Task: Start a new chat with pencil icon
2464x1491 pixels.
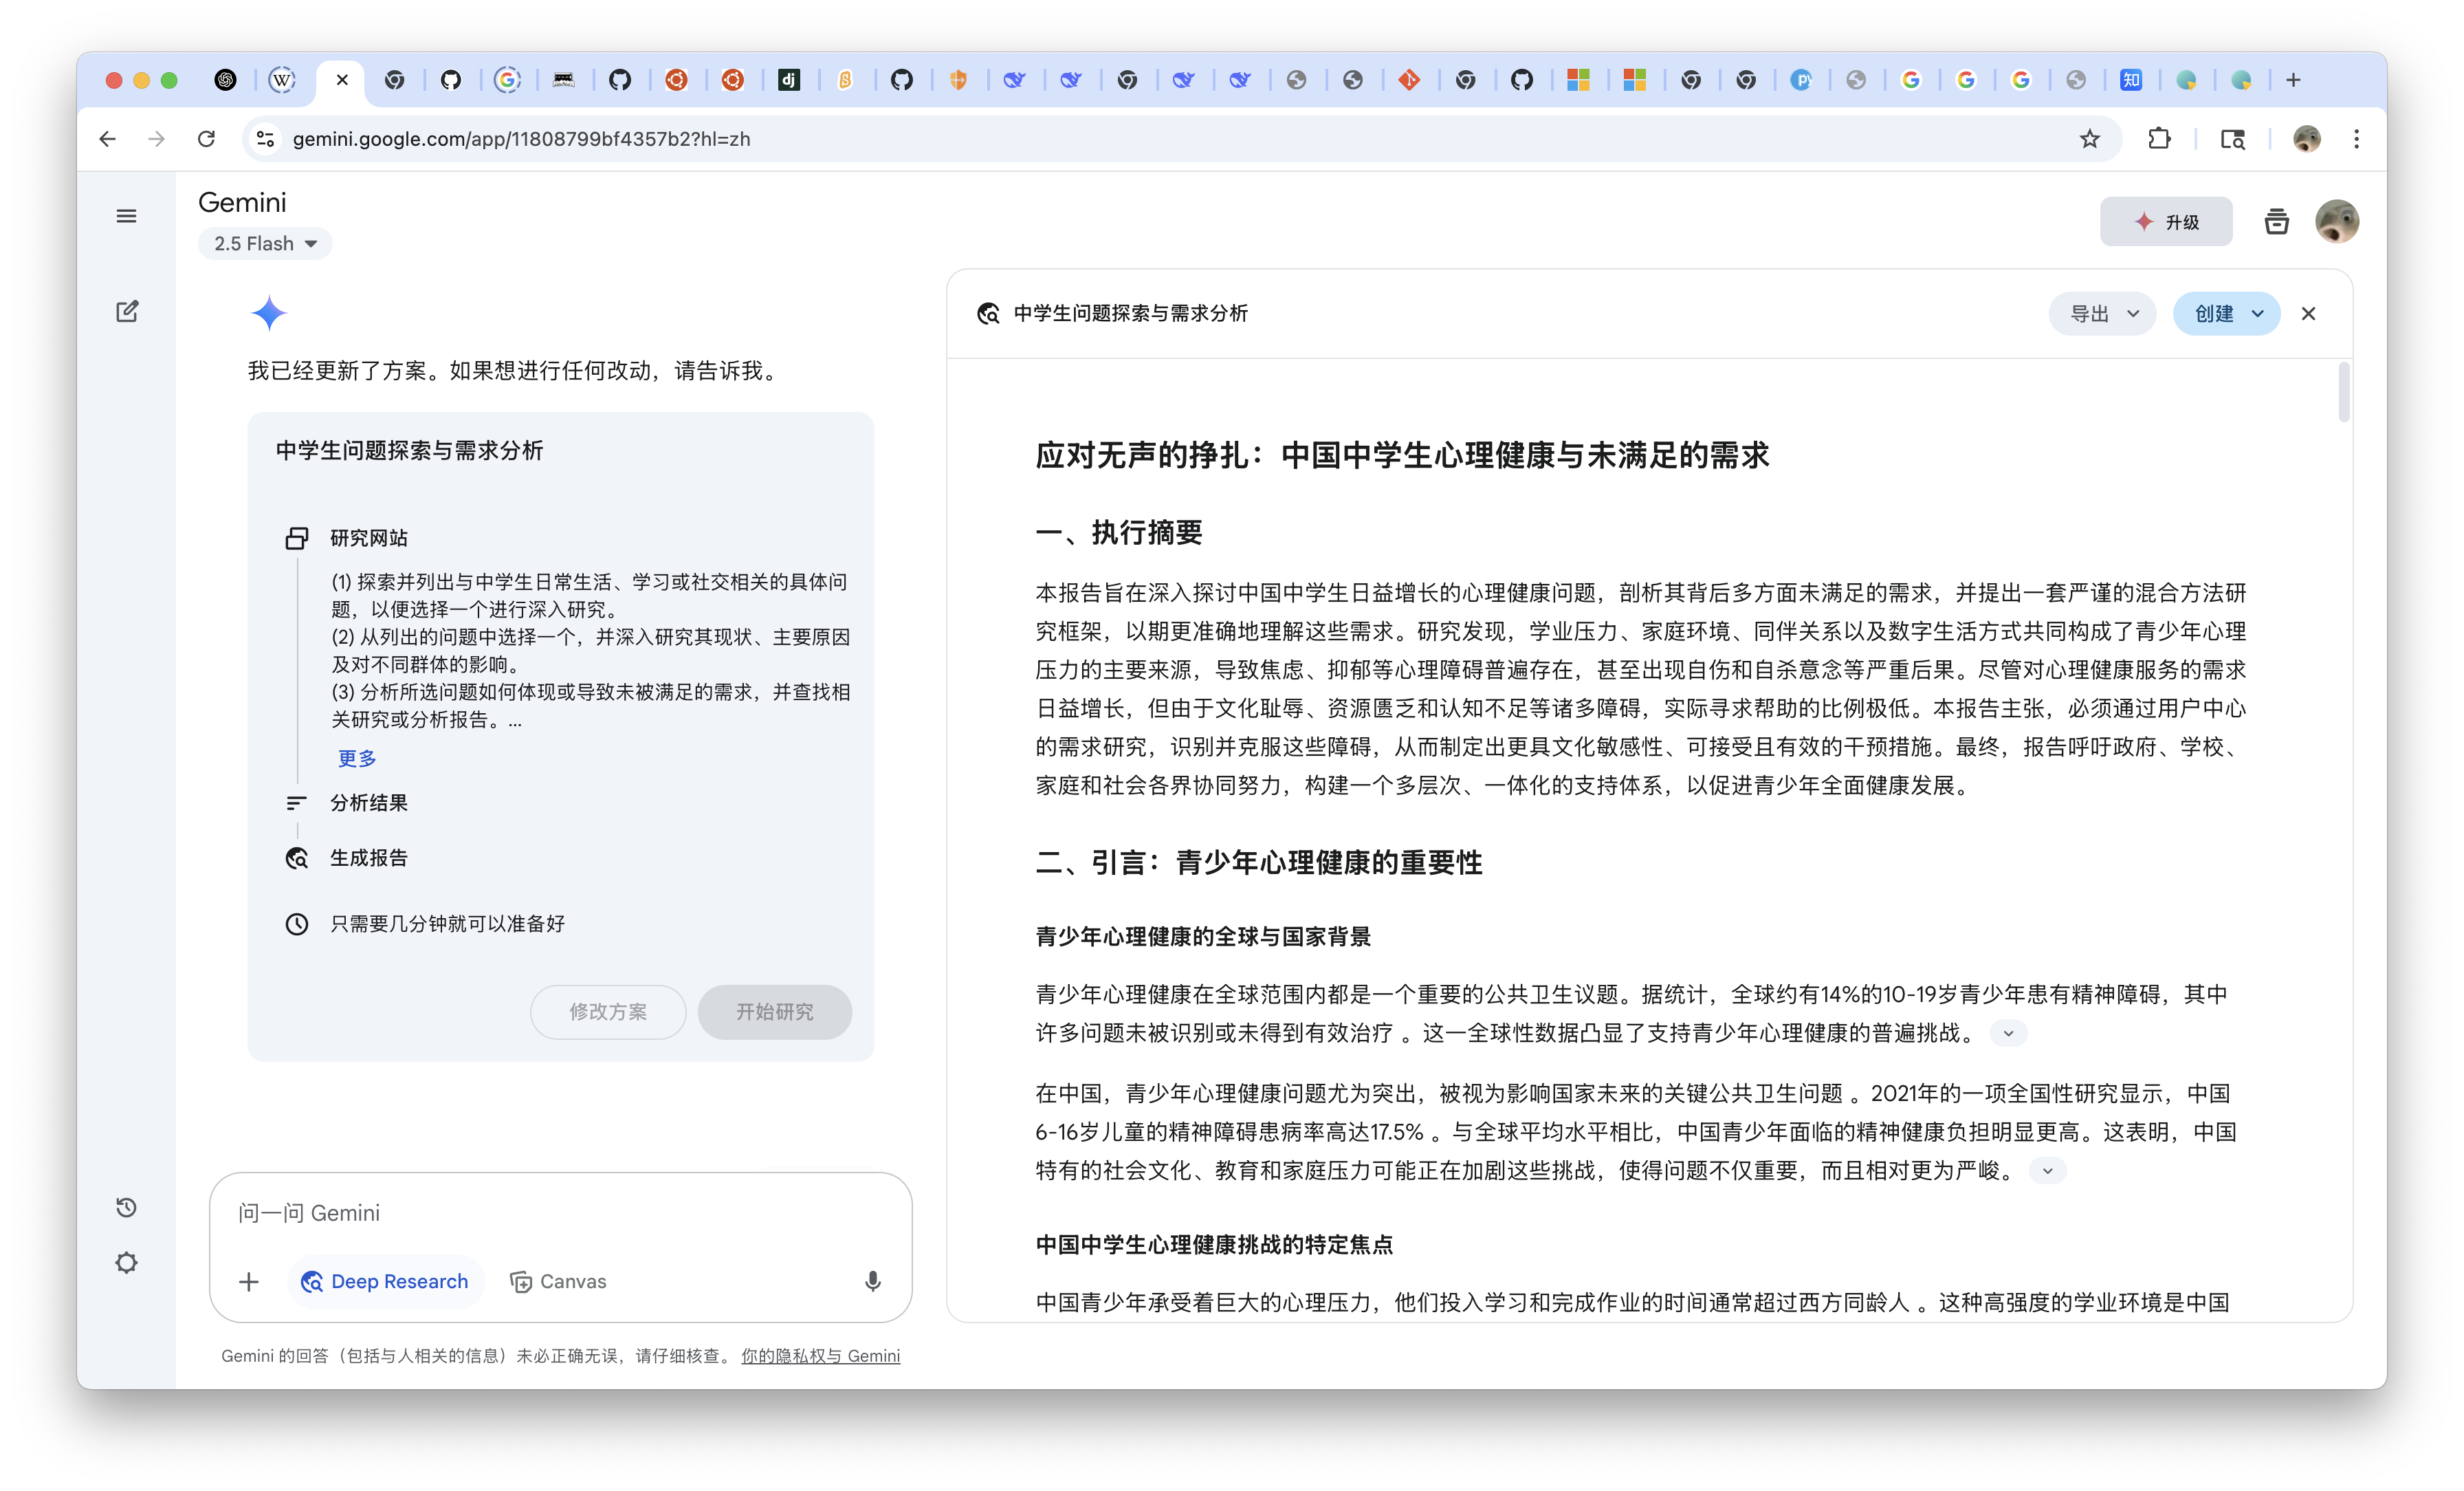Action: tap(126, 312)
